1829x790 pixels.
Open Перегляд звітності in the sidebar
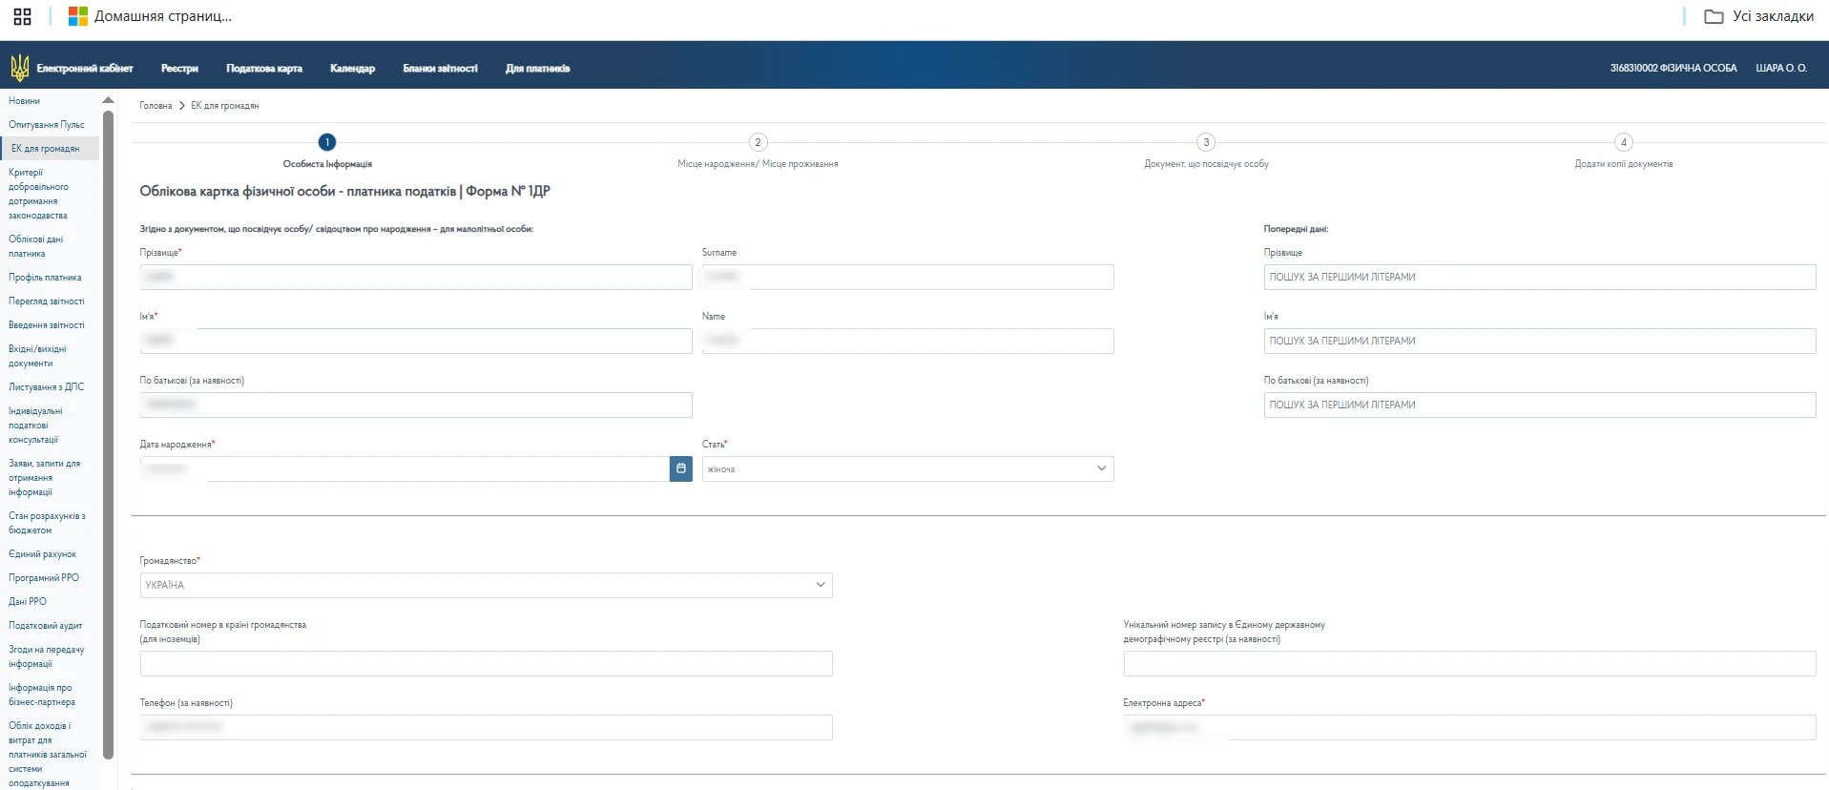click(47, 301)
